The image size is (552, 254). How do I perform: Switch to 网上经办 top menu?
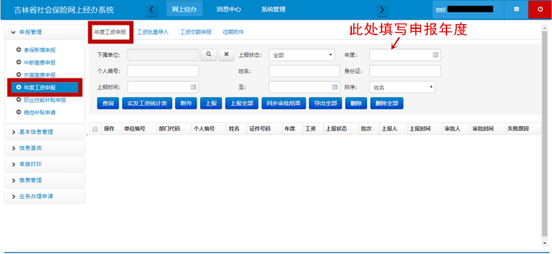(184, 10)
